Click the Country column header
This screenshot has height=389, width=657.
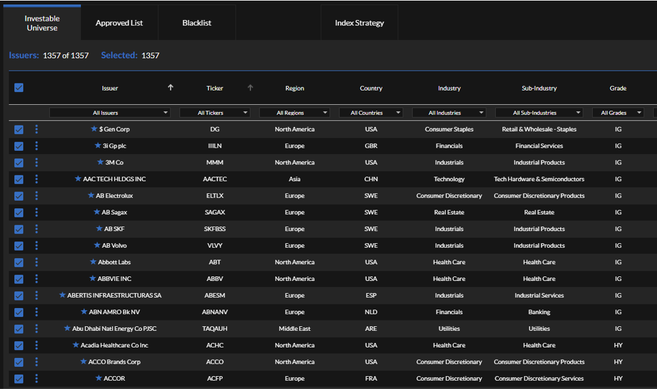tap(371, 88)
